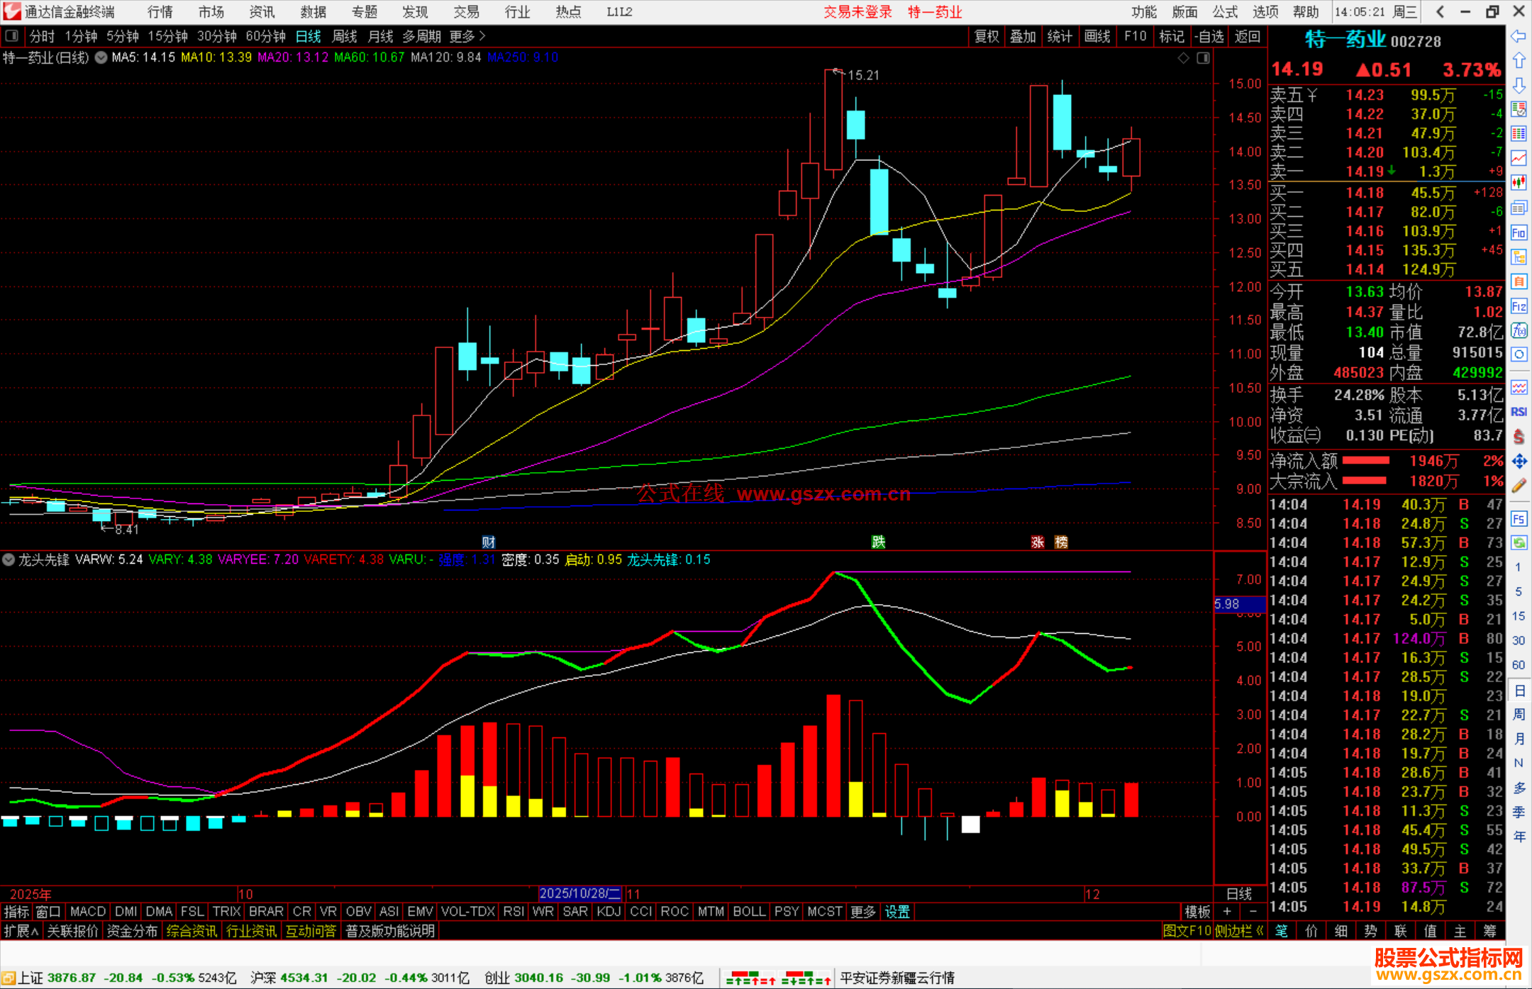Toggle the panel layout icon left of 分时
The width and height of the screenshot is (1532, 989).
tap(12, 36)
